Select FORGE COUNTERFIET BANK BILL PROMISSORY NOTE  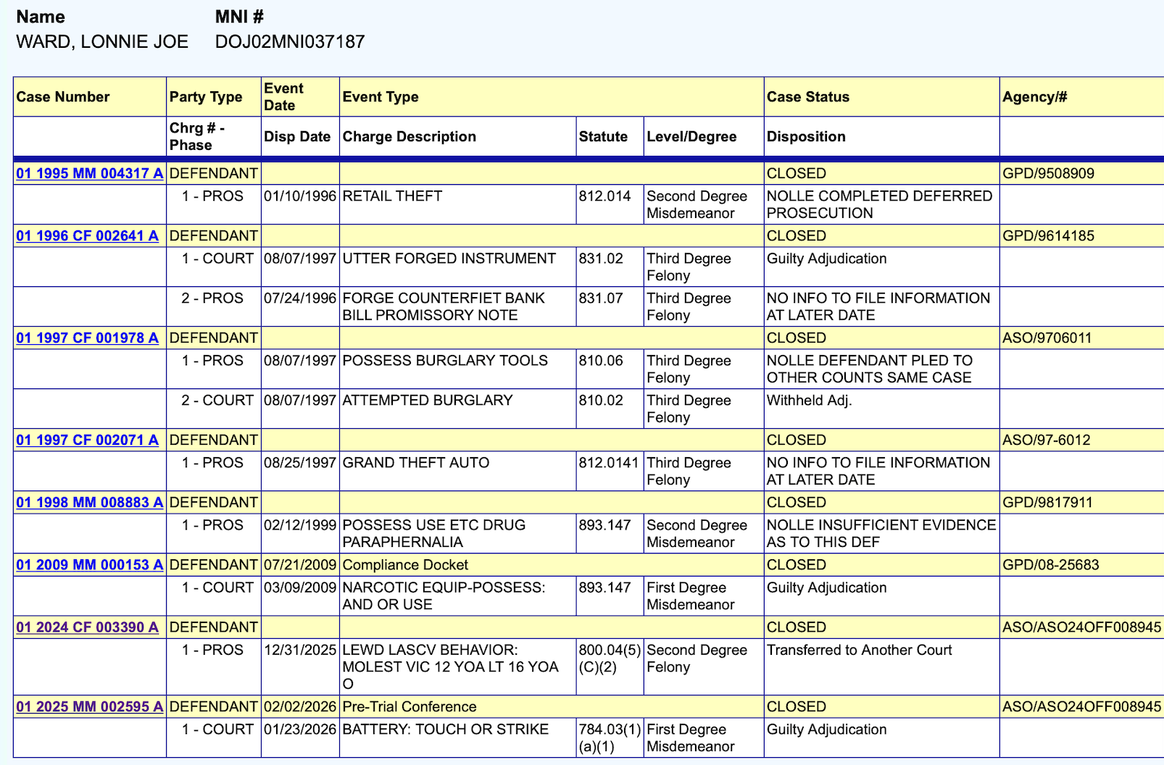[444, 306]
